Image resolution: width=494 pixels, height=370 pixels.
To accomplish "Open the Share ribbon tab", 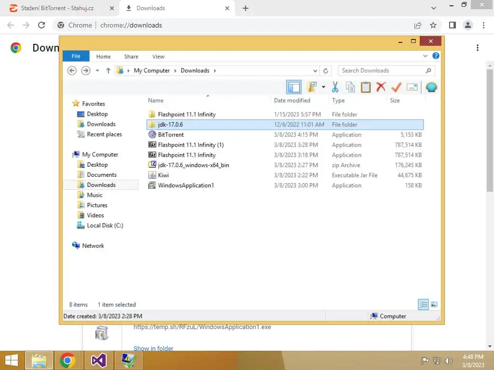I will click(131, 57).
